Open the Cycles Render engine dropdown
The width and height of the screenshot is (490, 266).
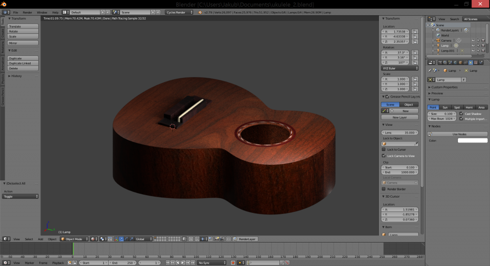click(179, 12)
